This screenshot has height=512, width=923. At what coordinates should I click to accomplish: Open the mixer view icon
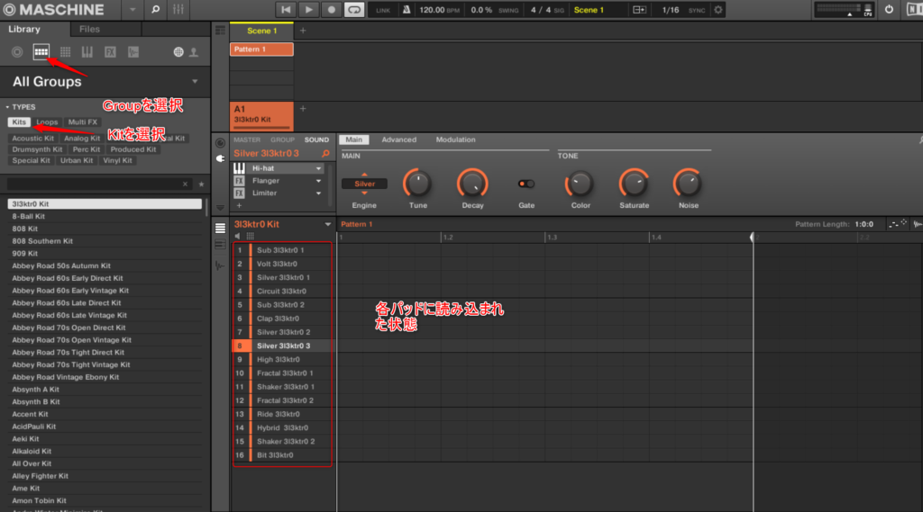click(x=178, y=10)
